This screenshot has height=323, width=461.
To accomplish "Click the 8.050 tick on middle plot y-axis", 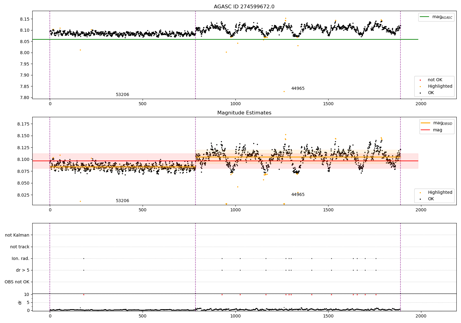I will (24, 183).
